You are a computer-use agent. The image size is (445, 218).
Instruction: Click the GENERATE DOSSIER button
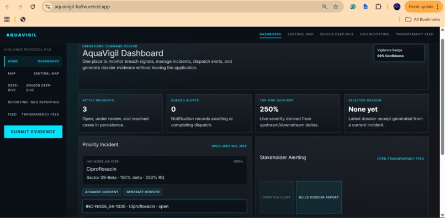tap(143, 192)
